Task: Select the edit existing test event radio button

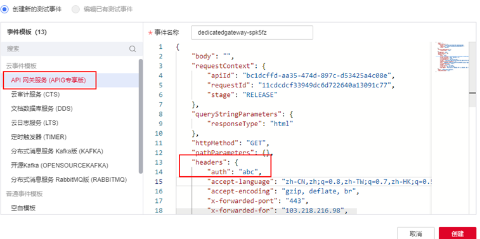Action: pos(75,10)
